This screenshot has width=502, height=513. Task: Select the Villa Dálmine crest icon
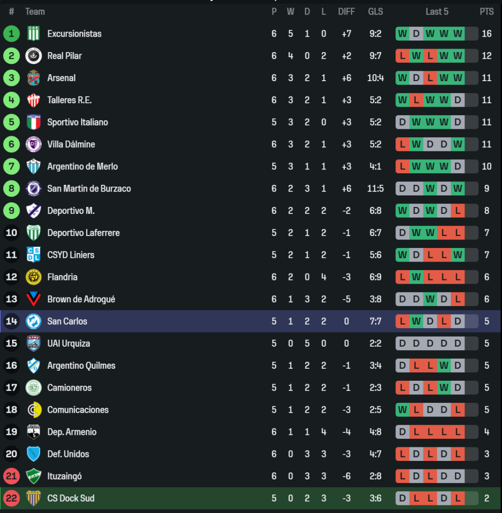(34, 144)
